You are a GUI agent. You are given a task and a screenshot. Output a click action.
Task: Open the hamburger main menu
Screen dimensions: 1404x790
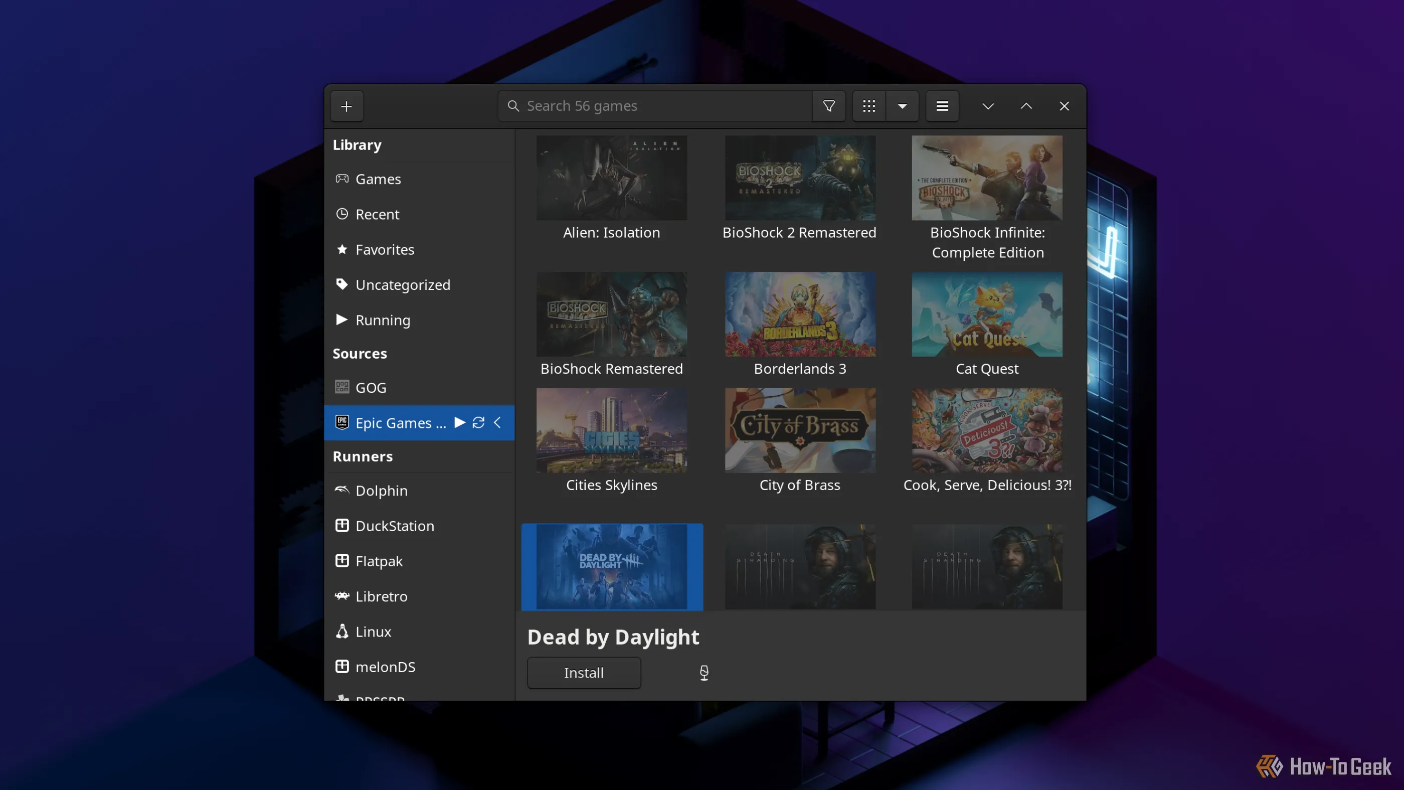tap(942, 106)
